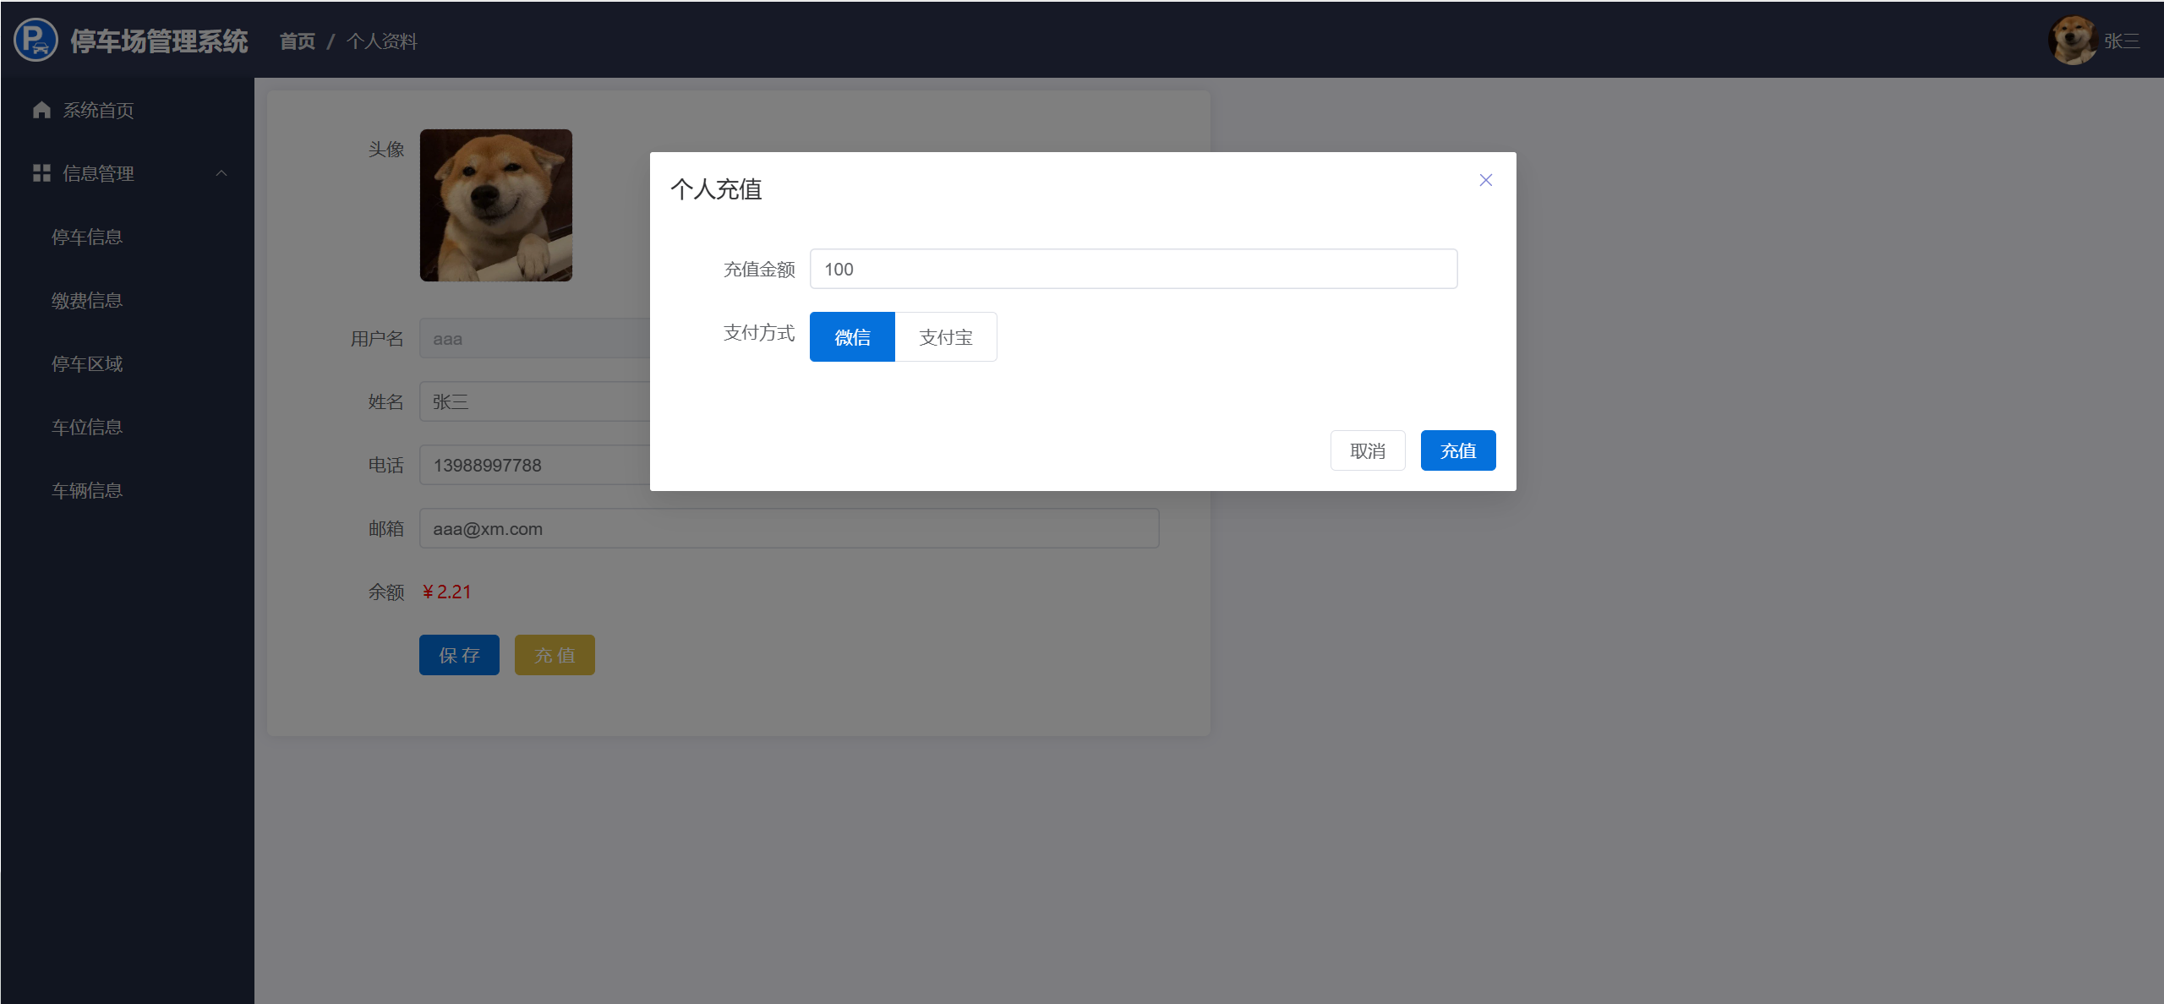The width and height of the screenshot is (2164, 1004).
Task: Click the grid icon beside 信息管理
Action: click(41, 173)
